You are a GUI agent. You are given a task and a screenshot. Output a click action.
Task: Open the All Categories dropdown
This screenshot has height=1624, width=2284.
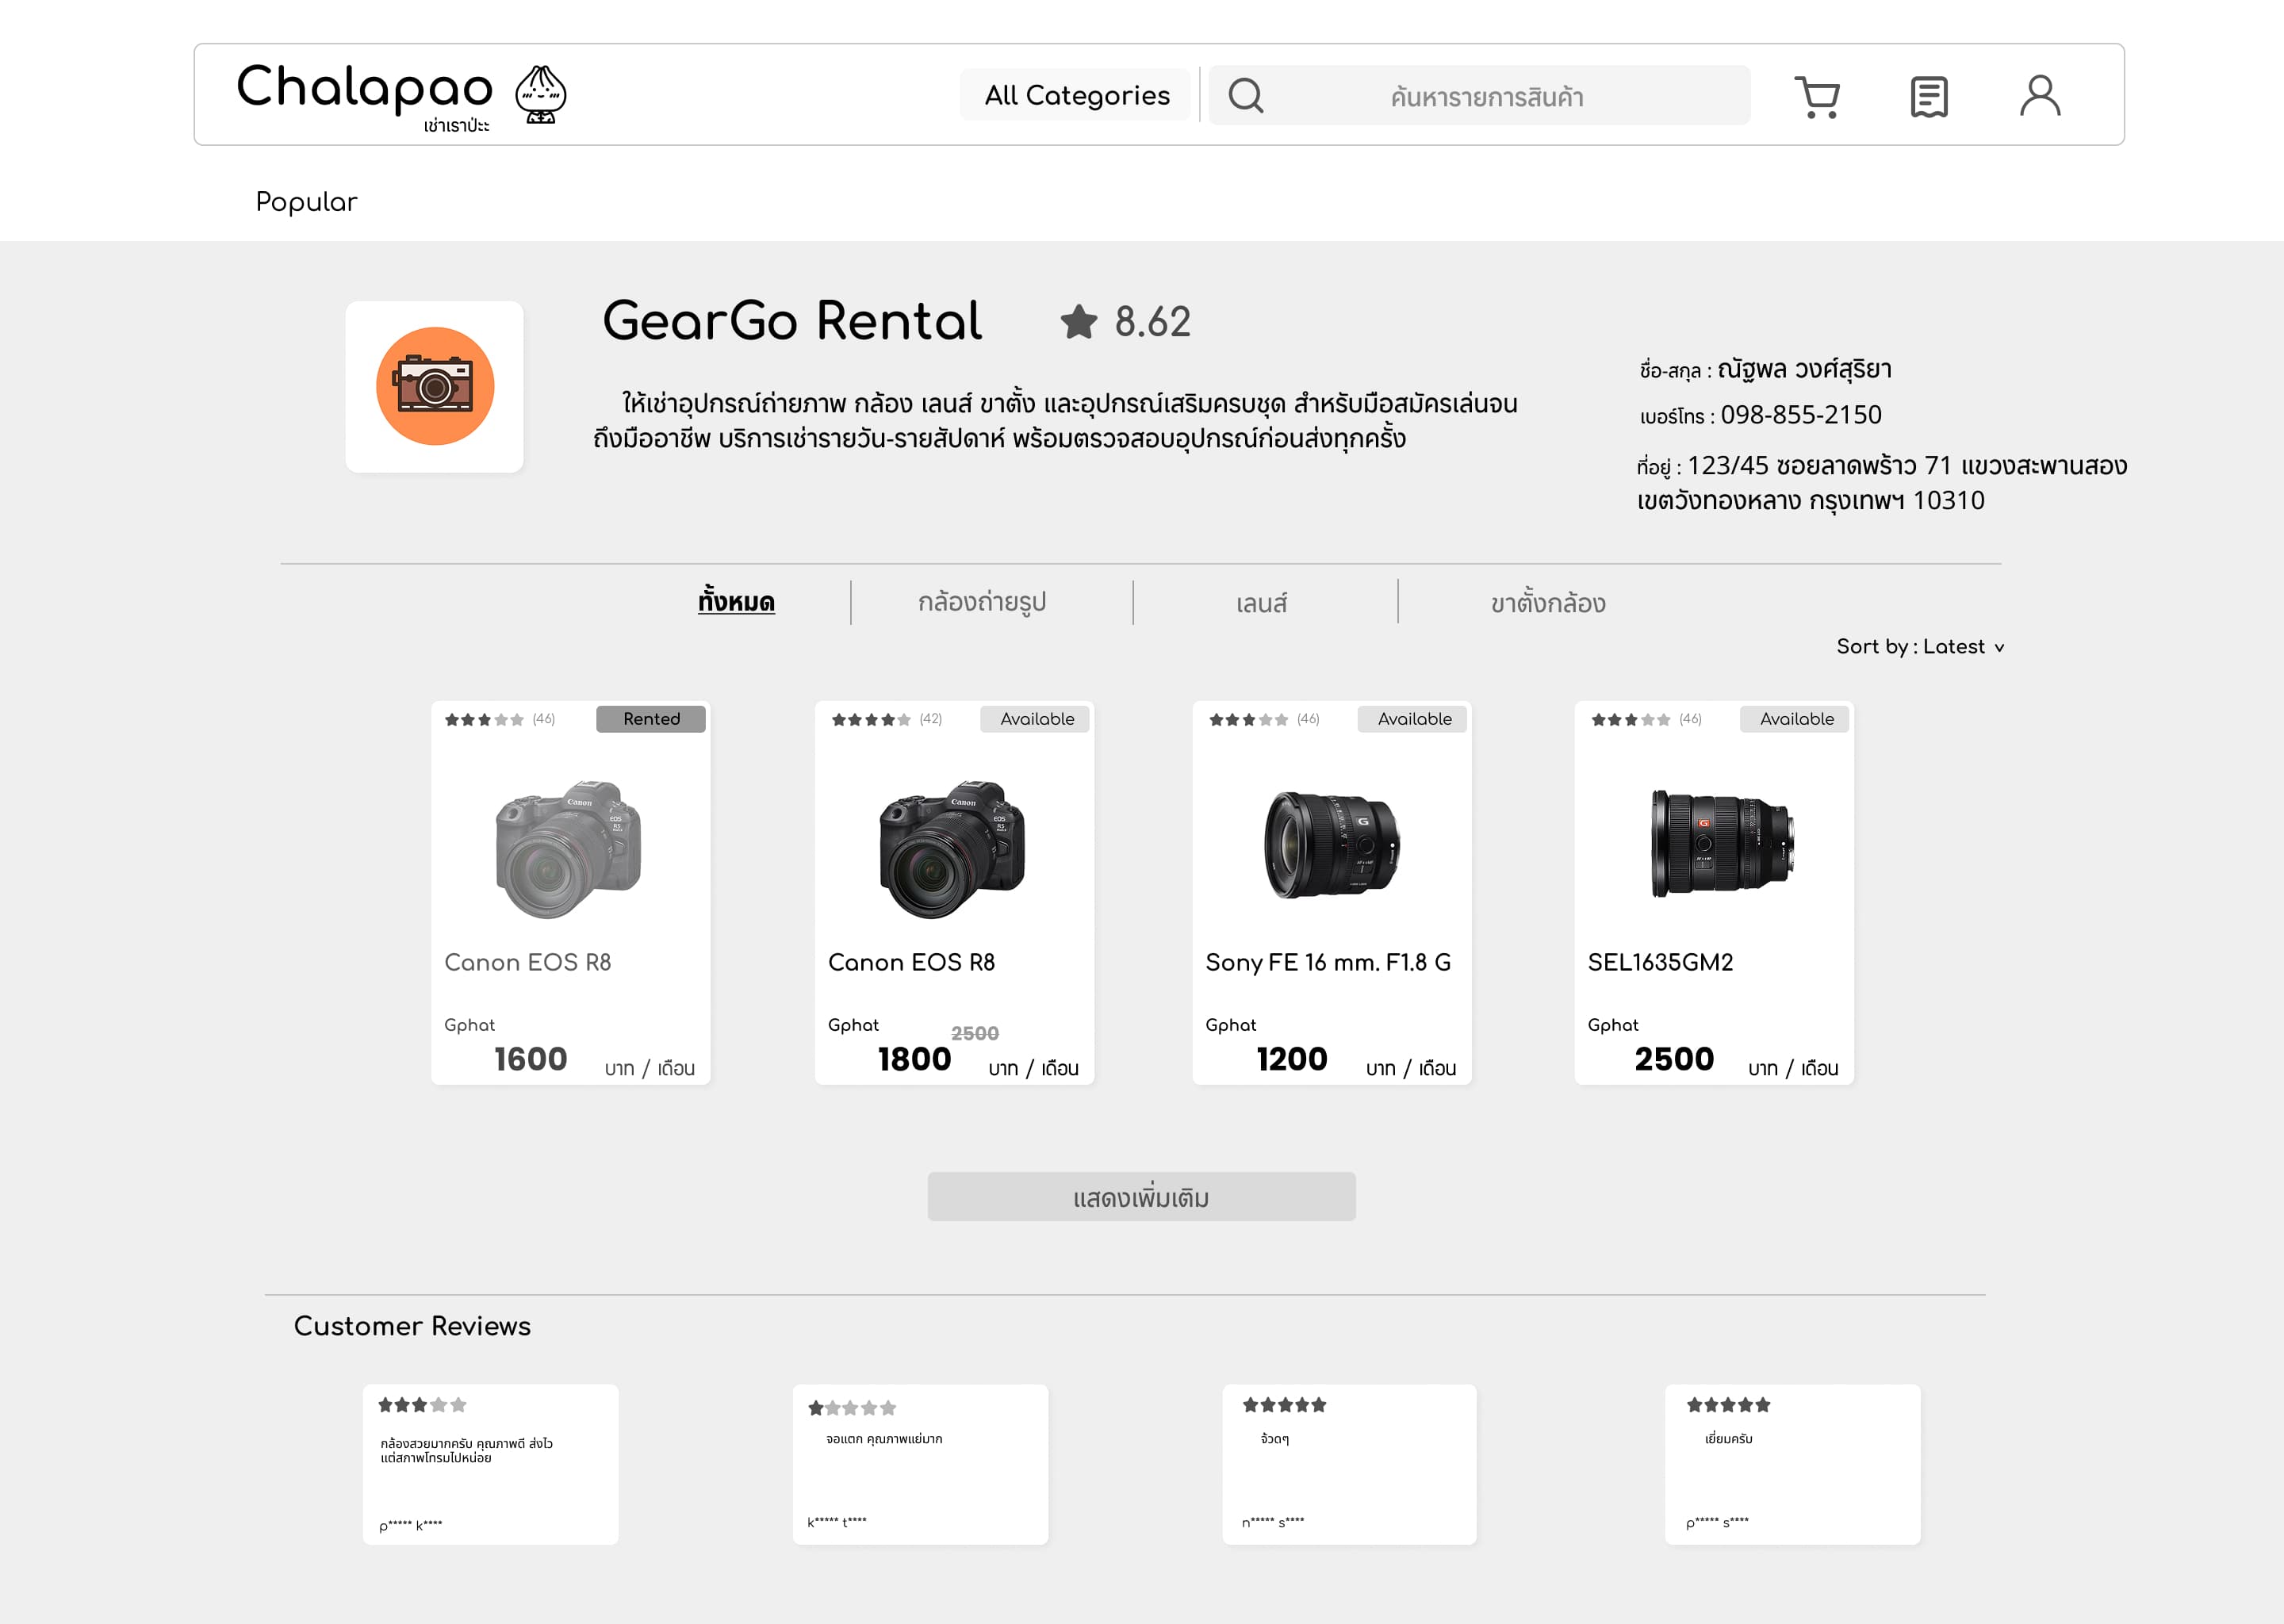click(x=1076, y=95)
